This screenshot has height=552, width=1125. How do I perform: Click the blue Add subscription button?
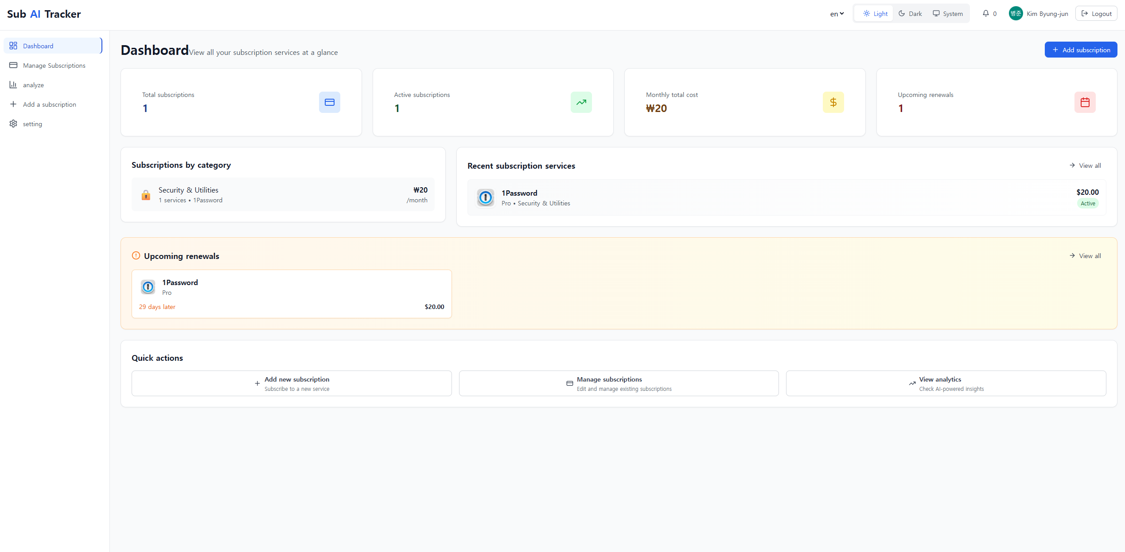(x=1081, y=50)
